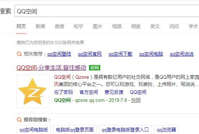Click the QQ空间 search input field
Viewport: 199px width, 134px height.
(107, 11)
